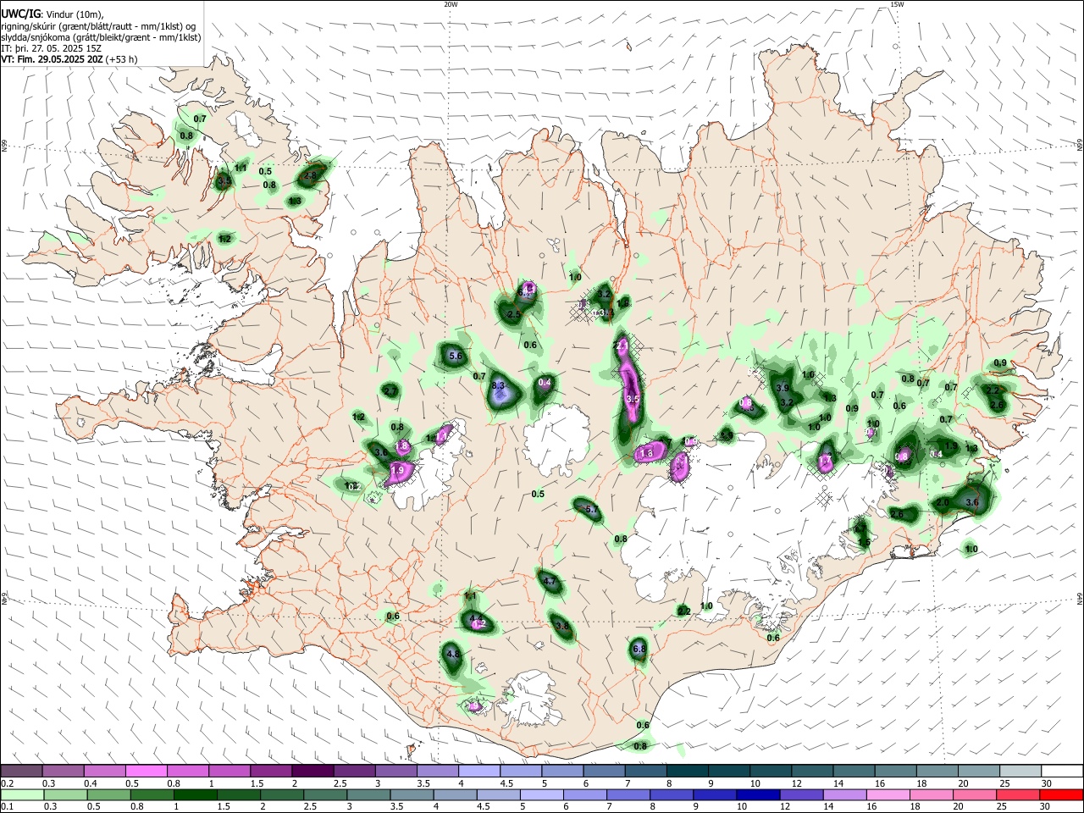Click the violet swatch between lower-row 12 and 14

[x=800, y=795]
